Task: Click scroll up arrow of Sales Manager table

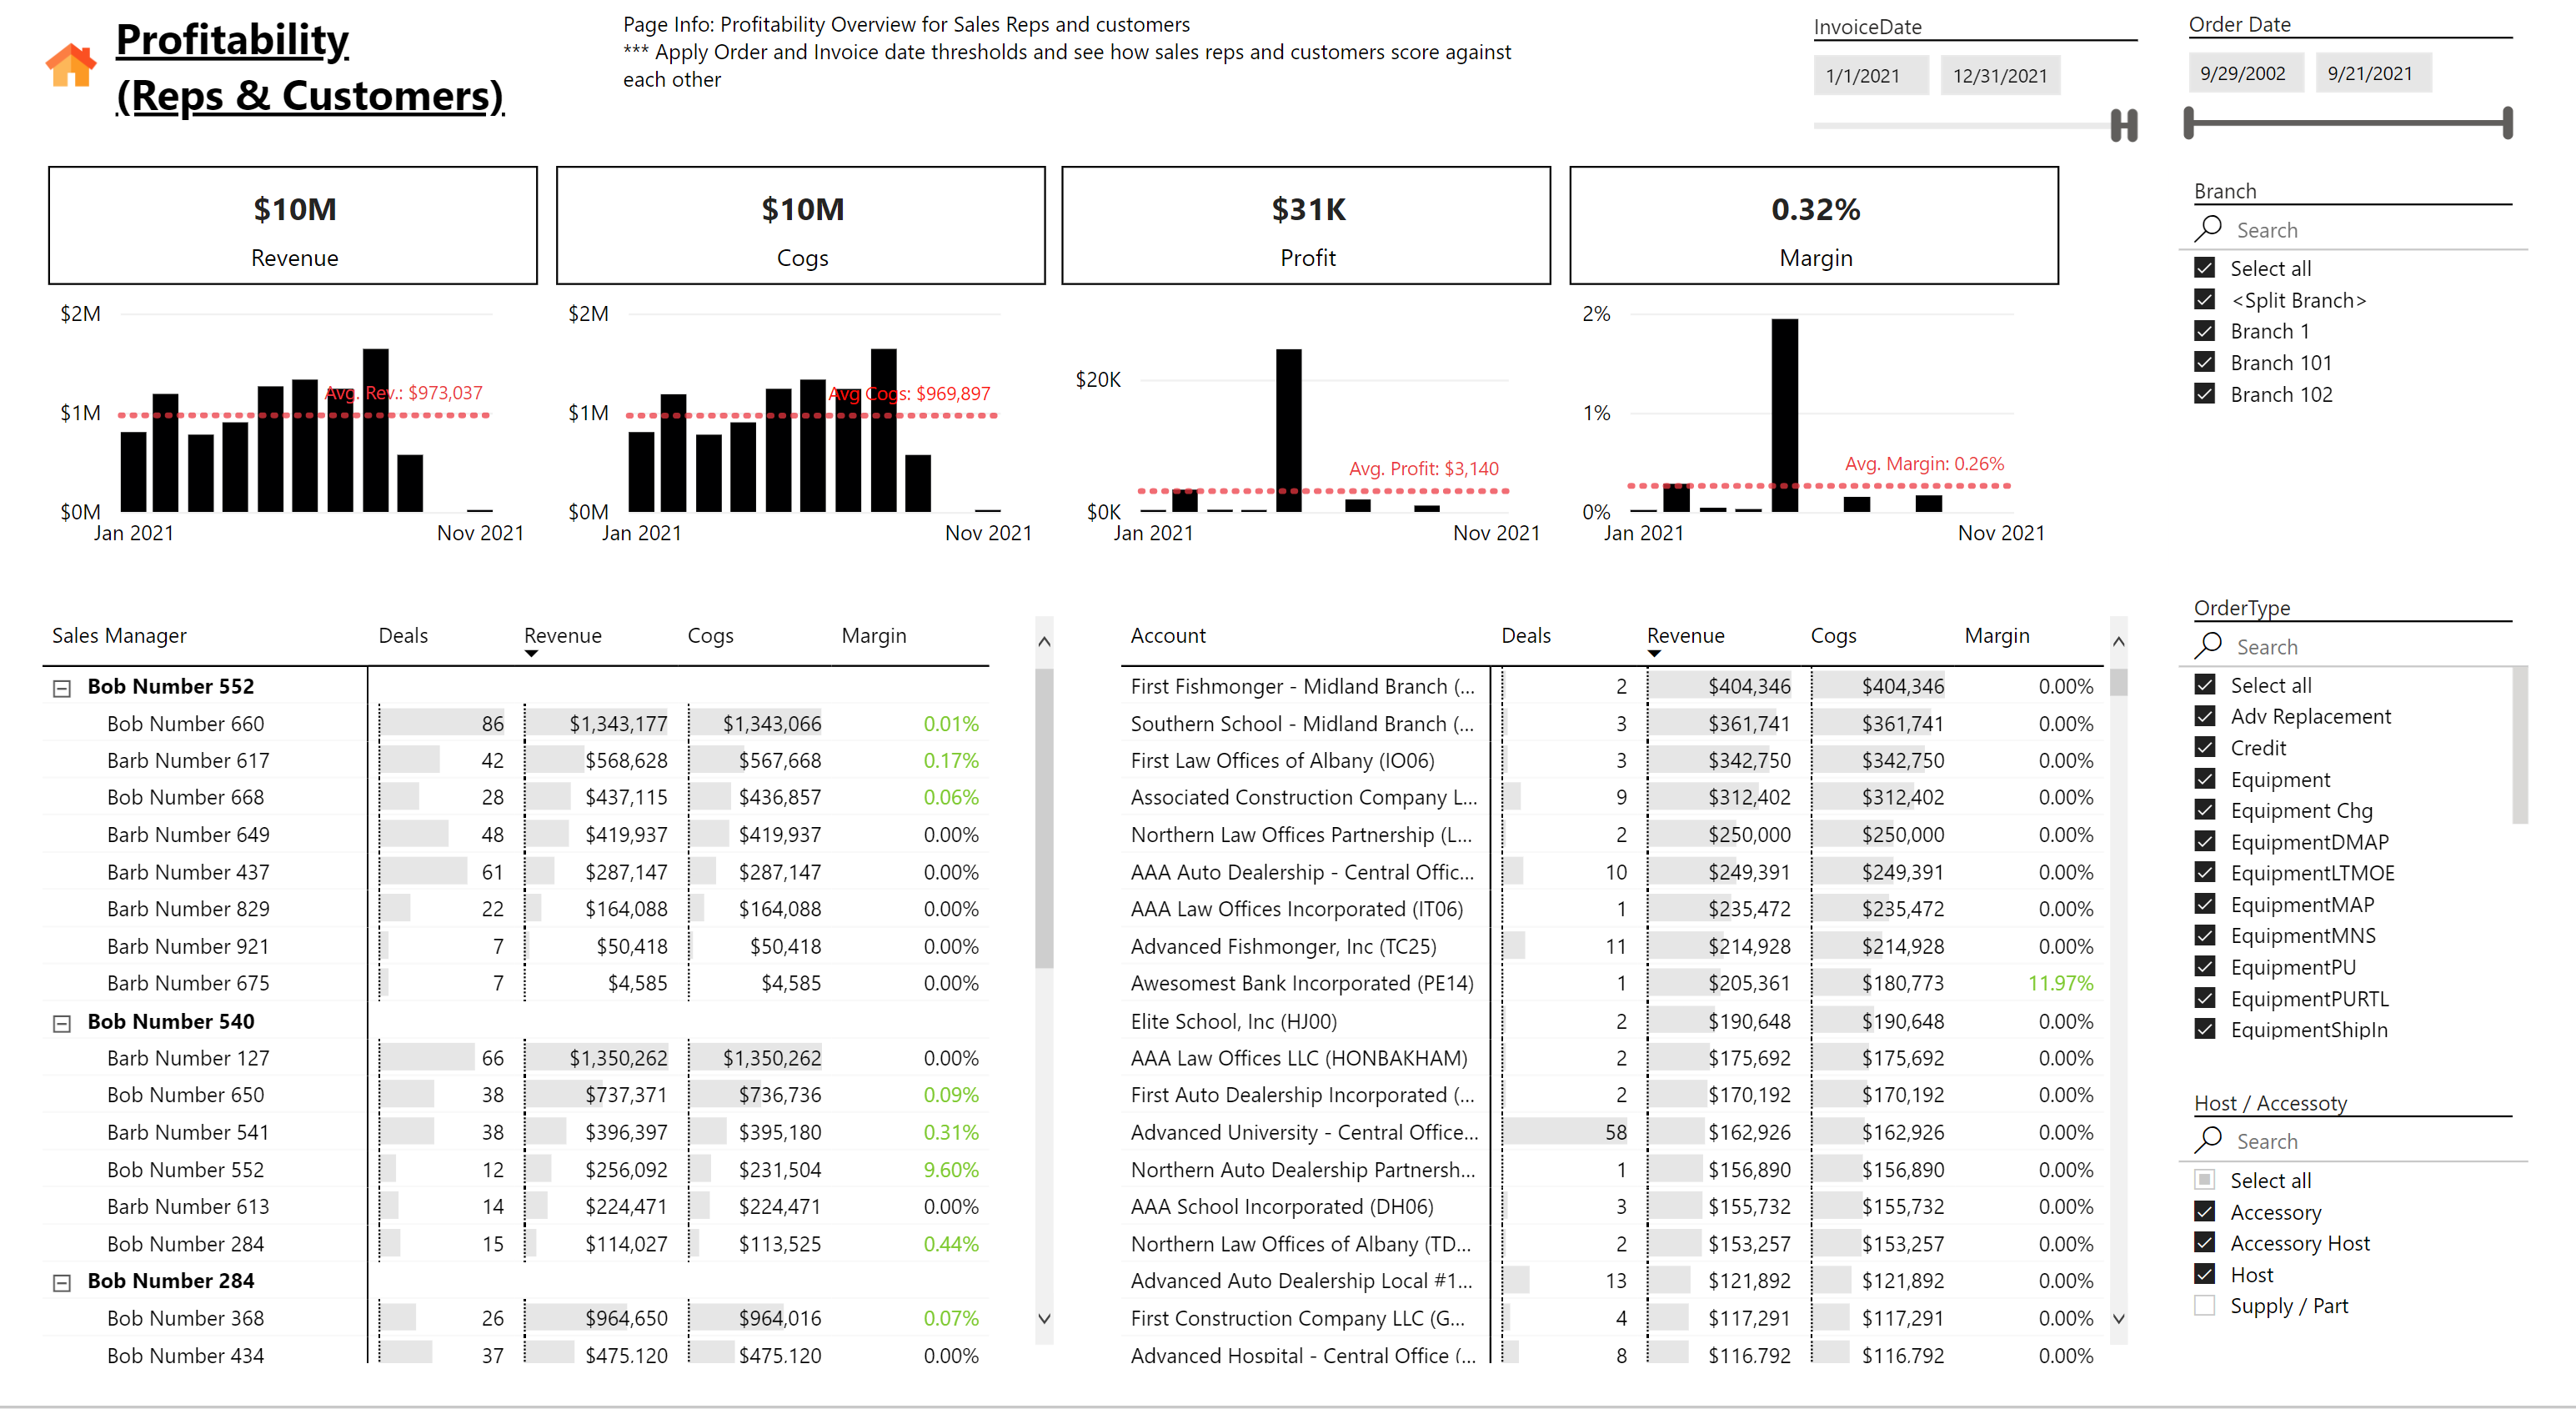Action: point(1044,642)
